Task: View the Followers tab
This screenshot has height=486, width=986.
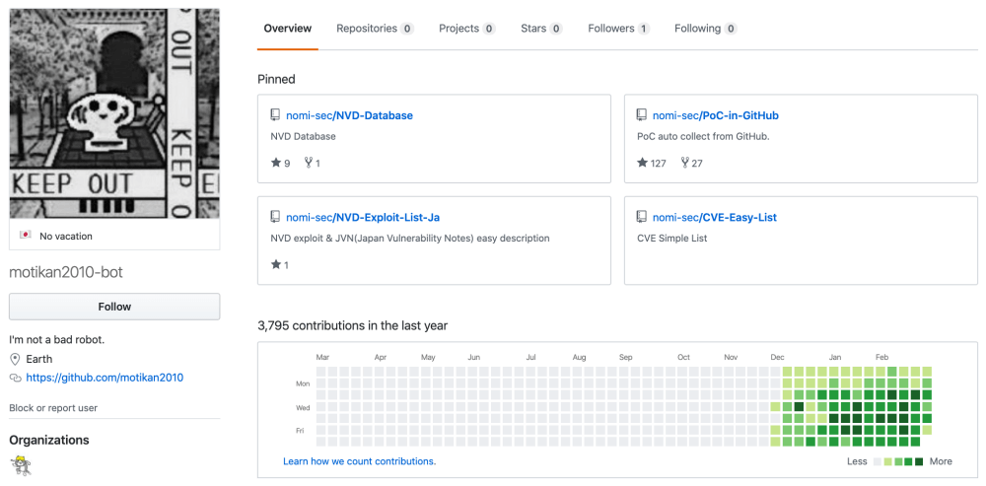Action: [x=619, y=29]
